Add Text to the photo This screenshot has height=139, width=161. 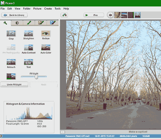pyautogui.click(x=29, y=62)
